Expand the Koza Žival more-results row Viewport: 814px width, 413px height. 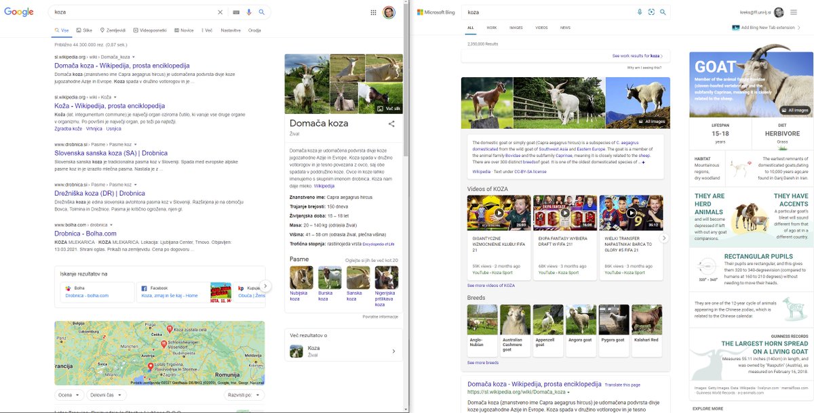343,351
